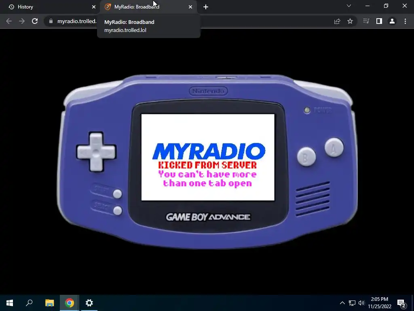The width and height of the screenshot is (414, 311).
Task: Bookmark this page with the star
Action: [x=350, y=21]
